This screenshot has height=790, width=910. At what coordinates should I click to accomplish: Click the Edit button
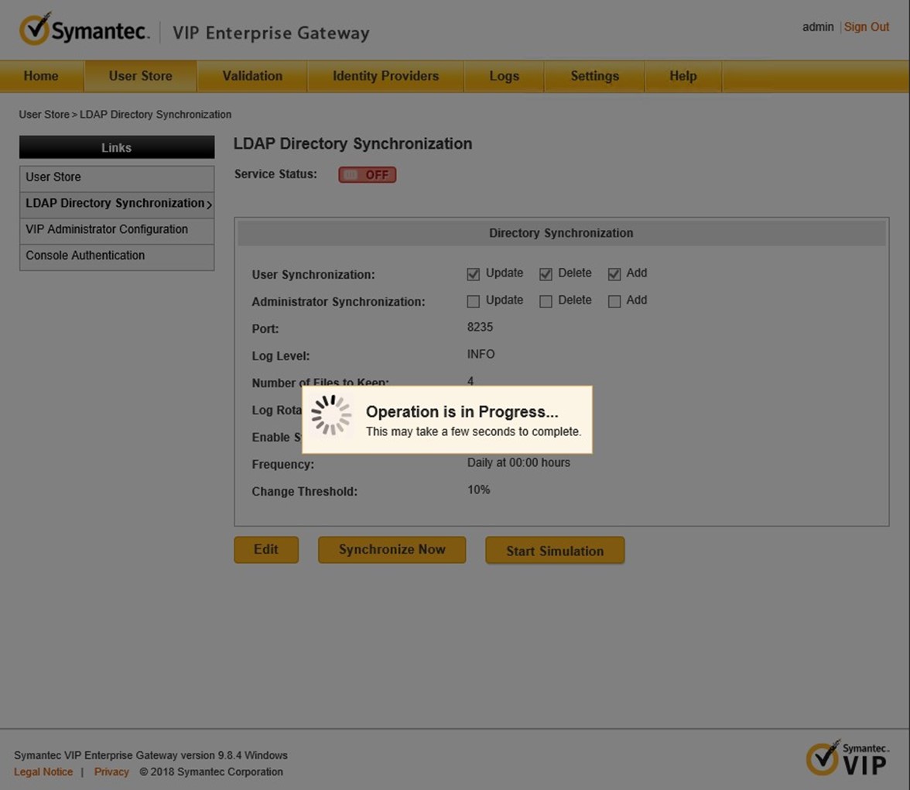pyautogui.click(x=266, y=550)
